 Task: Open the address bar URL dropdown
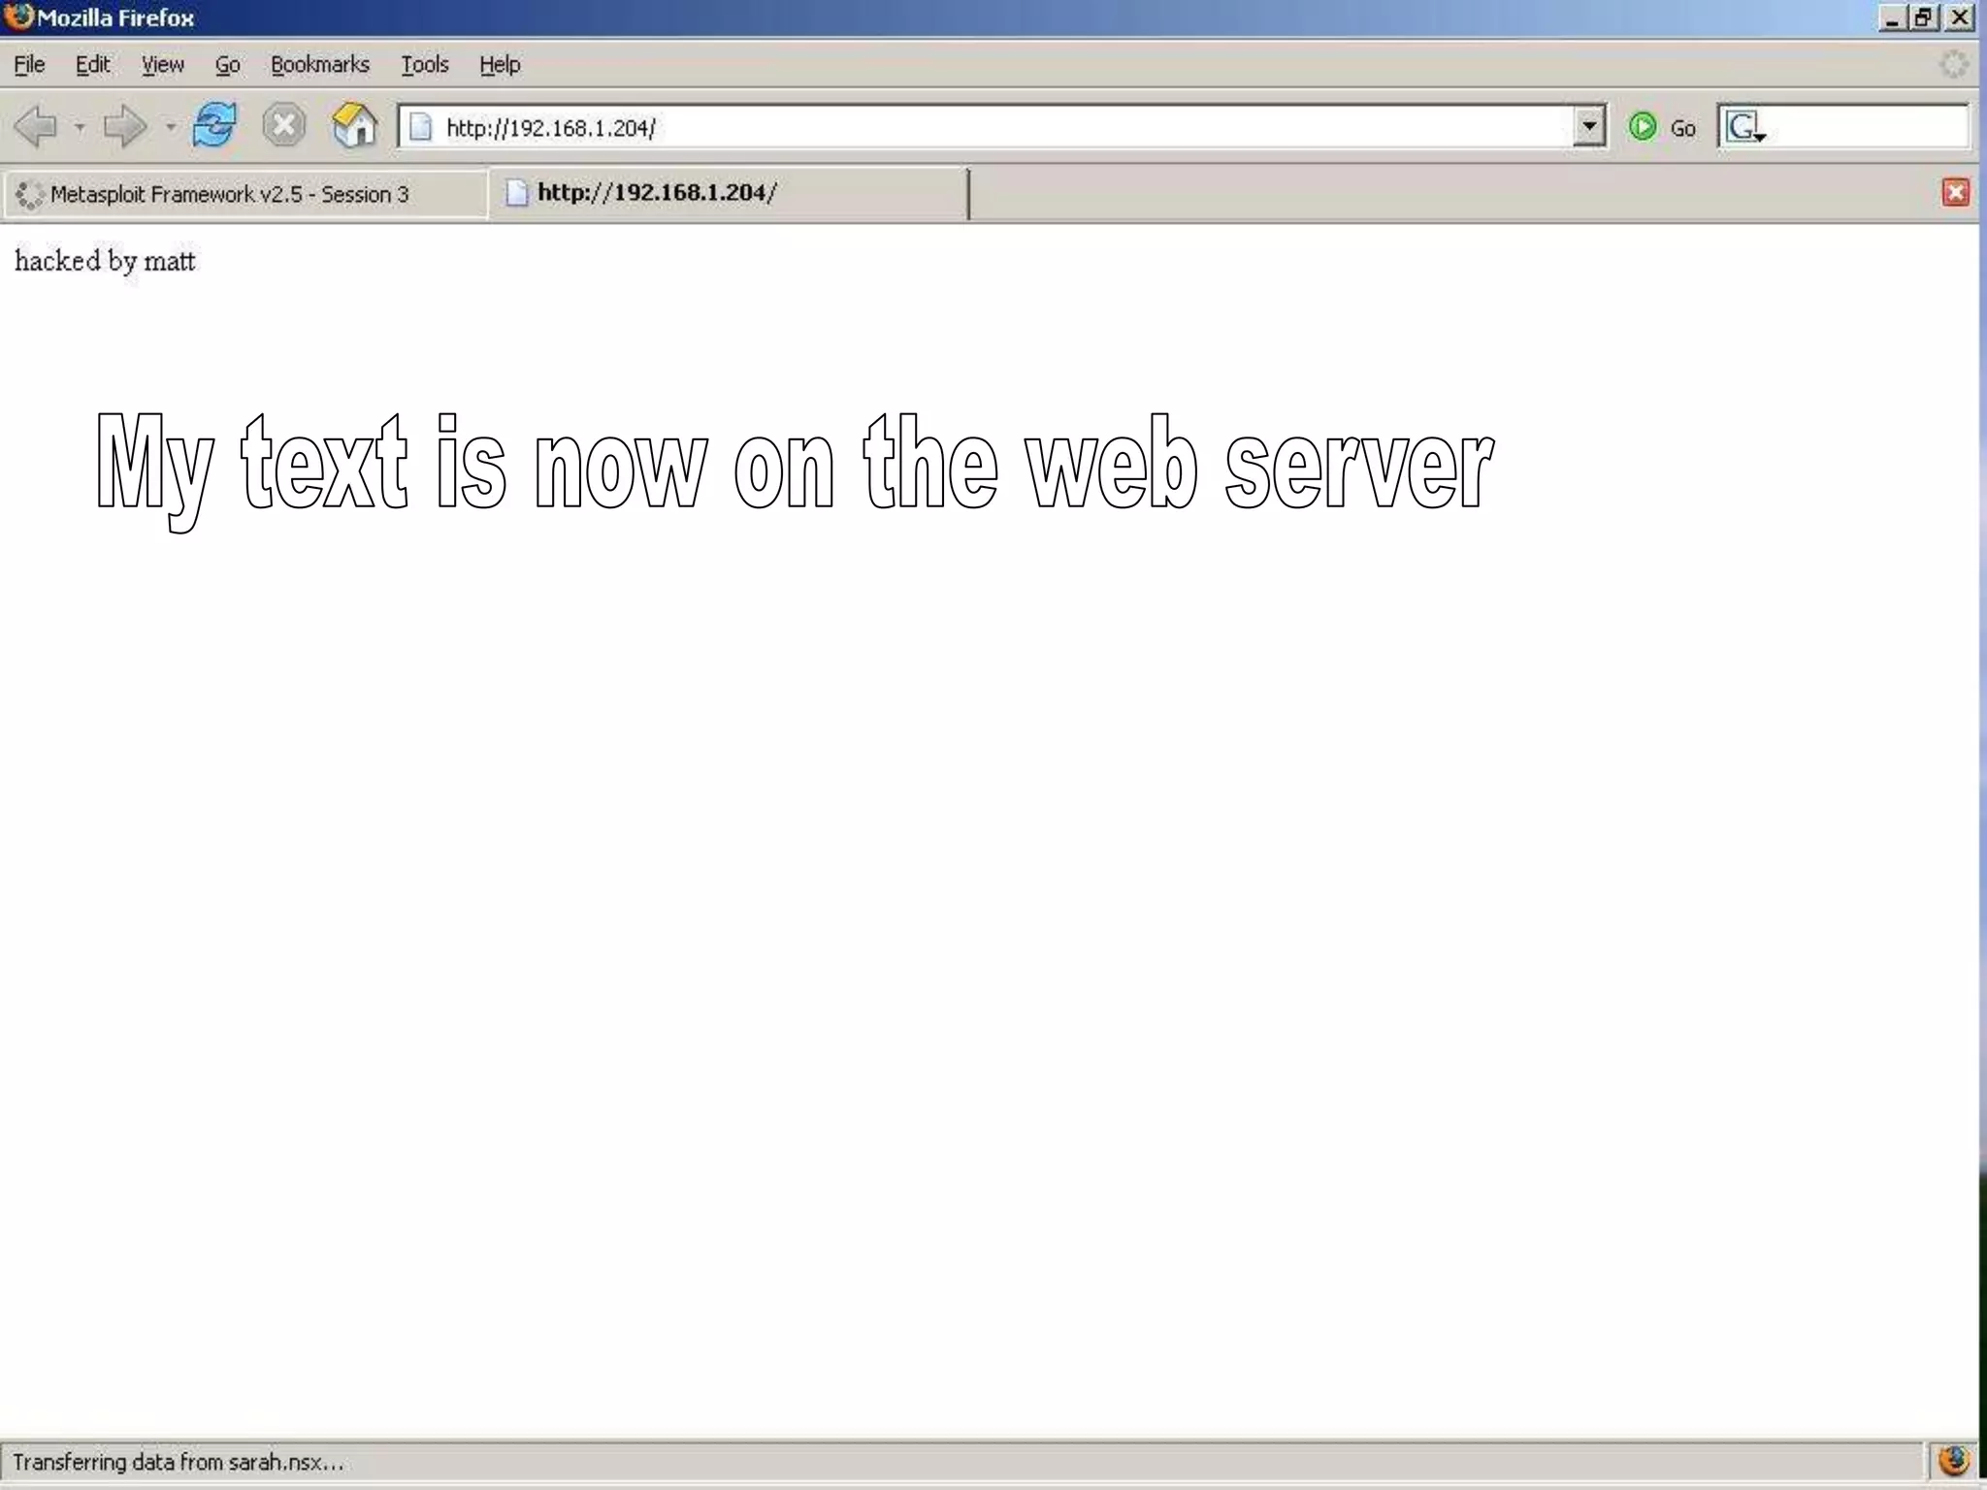pos(1588,126)
